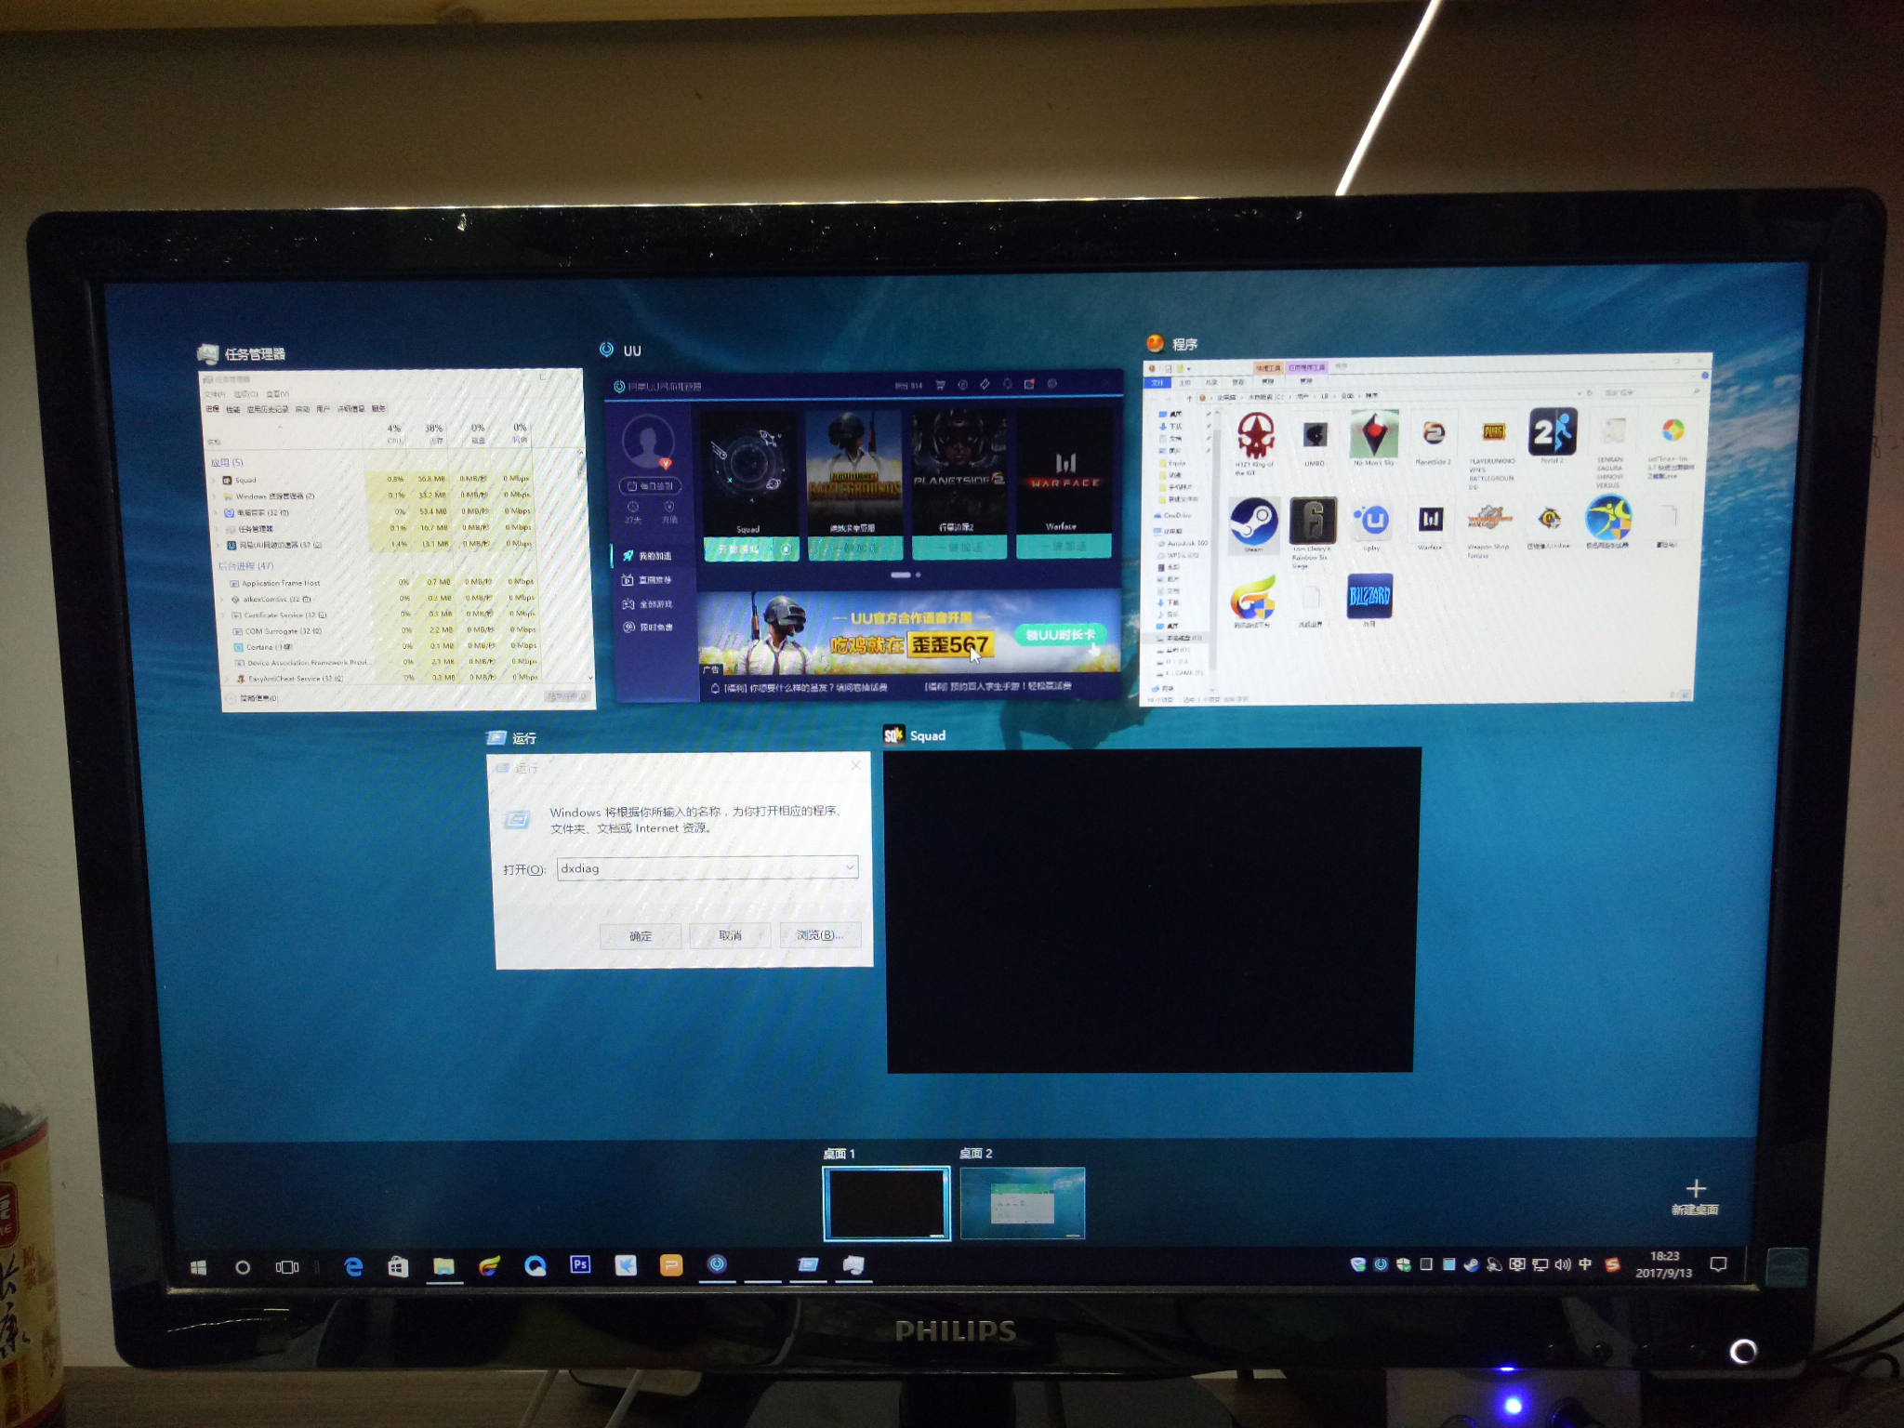1904x1428 pixels.
Task: Open the Windows Start menu
Action: pyautogui.click(x=198, y=1267)
